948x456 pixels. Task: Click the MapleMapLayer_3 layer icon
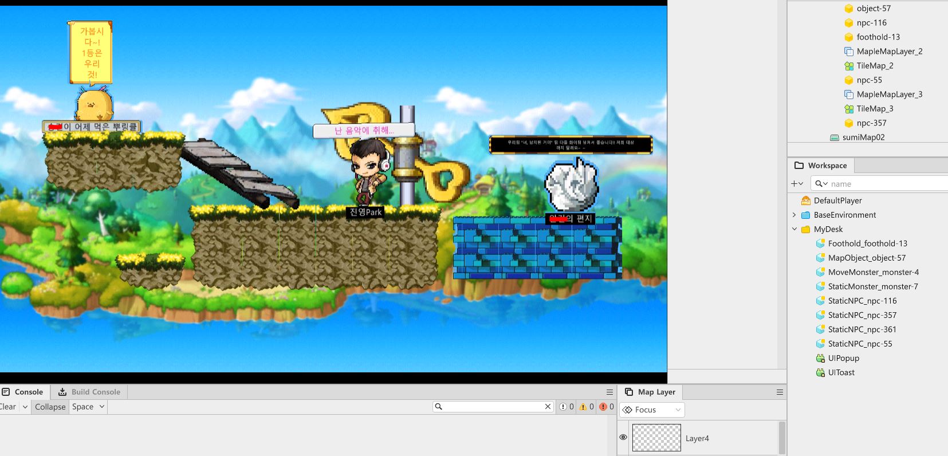point(849,95)
